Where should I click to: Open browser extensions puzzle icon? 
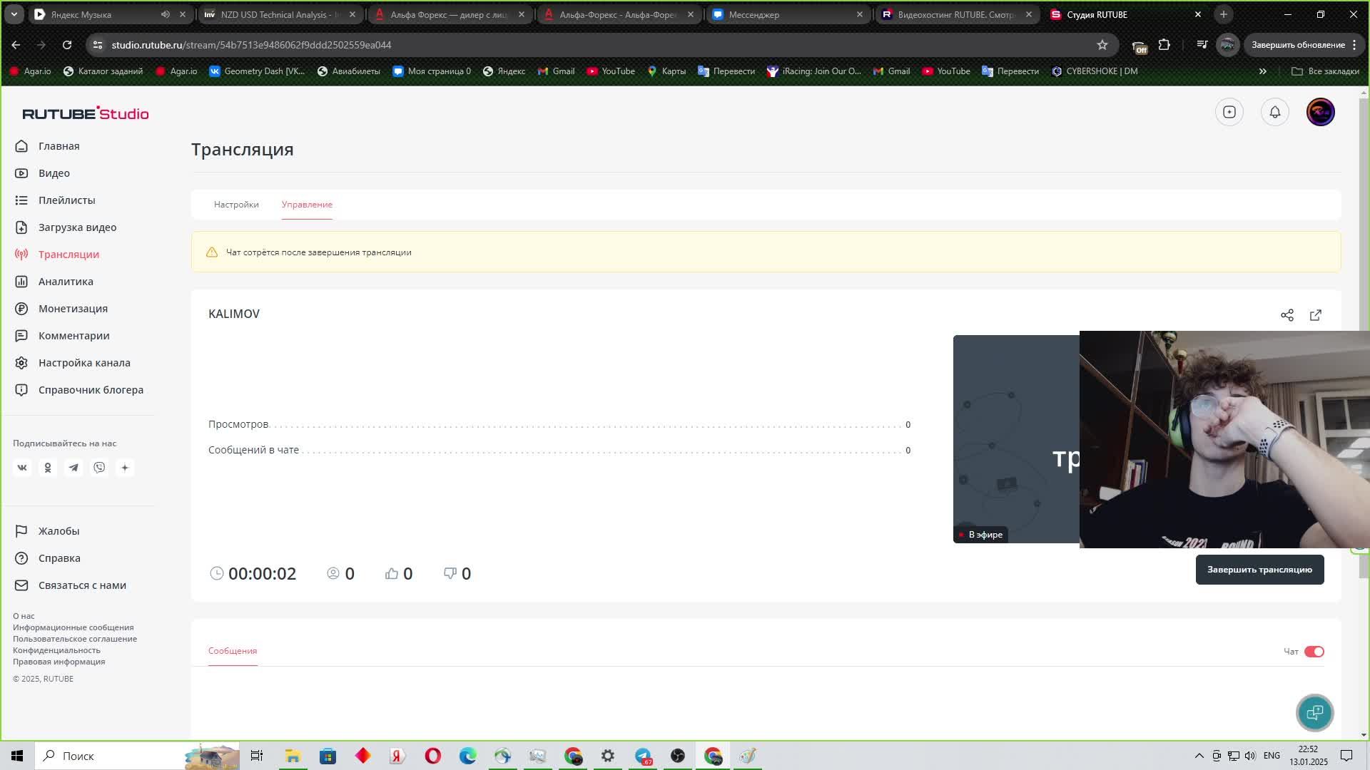1164,45
